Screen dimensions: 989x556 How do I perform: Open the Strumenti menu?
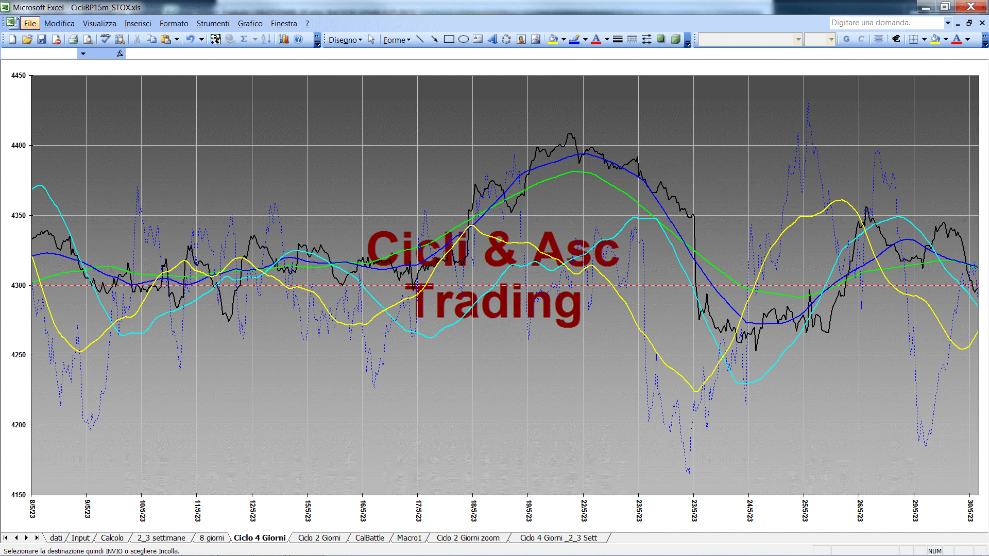click(x=213, y=23)
